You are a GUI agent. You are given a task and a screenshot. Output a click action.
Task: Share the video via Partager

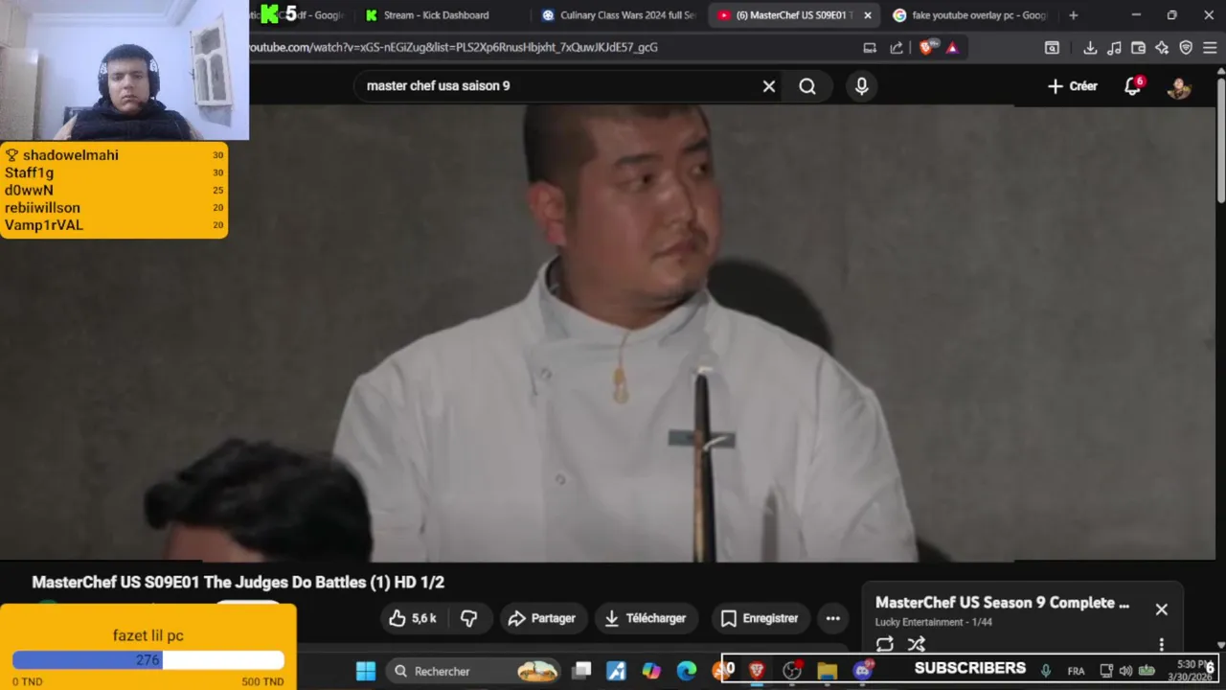pyautogui.click(x=542, y=618)
